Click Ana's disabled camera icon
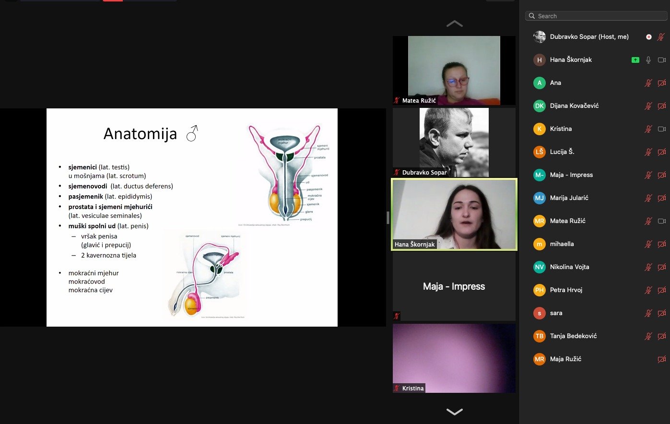The image size is (670, 424). point(662,83)
